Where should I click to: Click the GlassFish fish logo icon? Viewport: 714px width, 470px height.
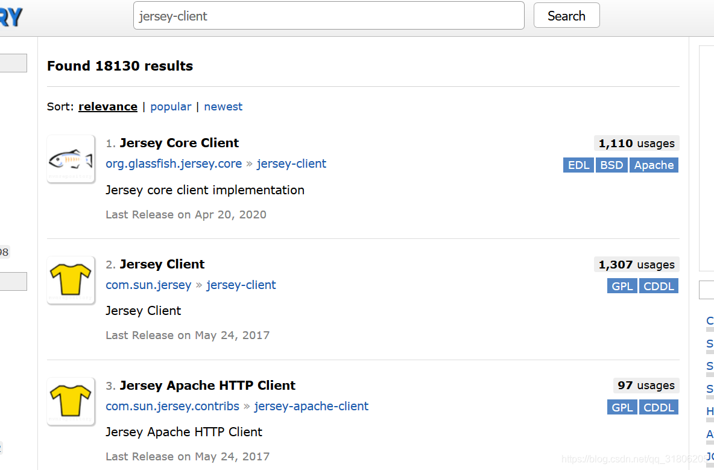click(71, 159)
